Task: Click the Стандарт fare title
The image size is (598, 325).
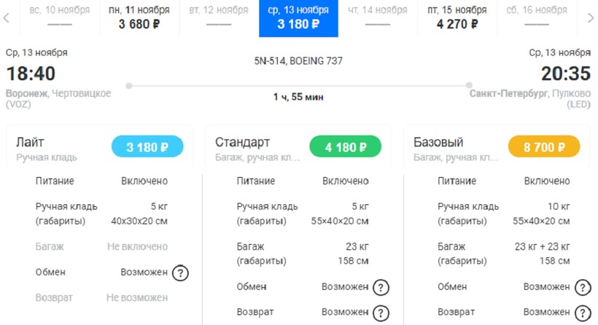Action: pos(242,142)
